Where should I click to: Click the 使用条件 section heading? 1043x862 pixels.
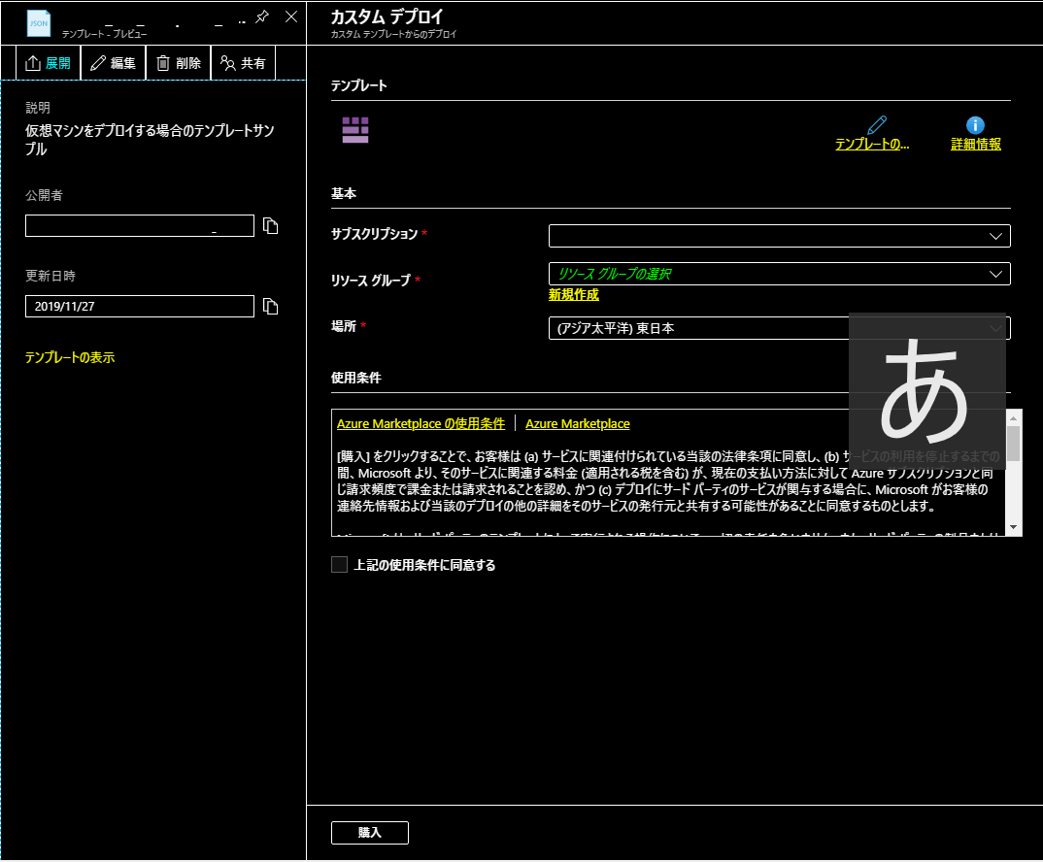coord(355,378)
